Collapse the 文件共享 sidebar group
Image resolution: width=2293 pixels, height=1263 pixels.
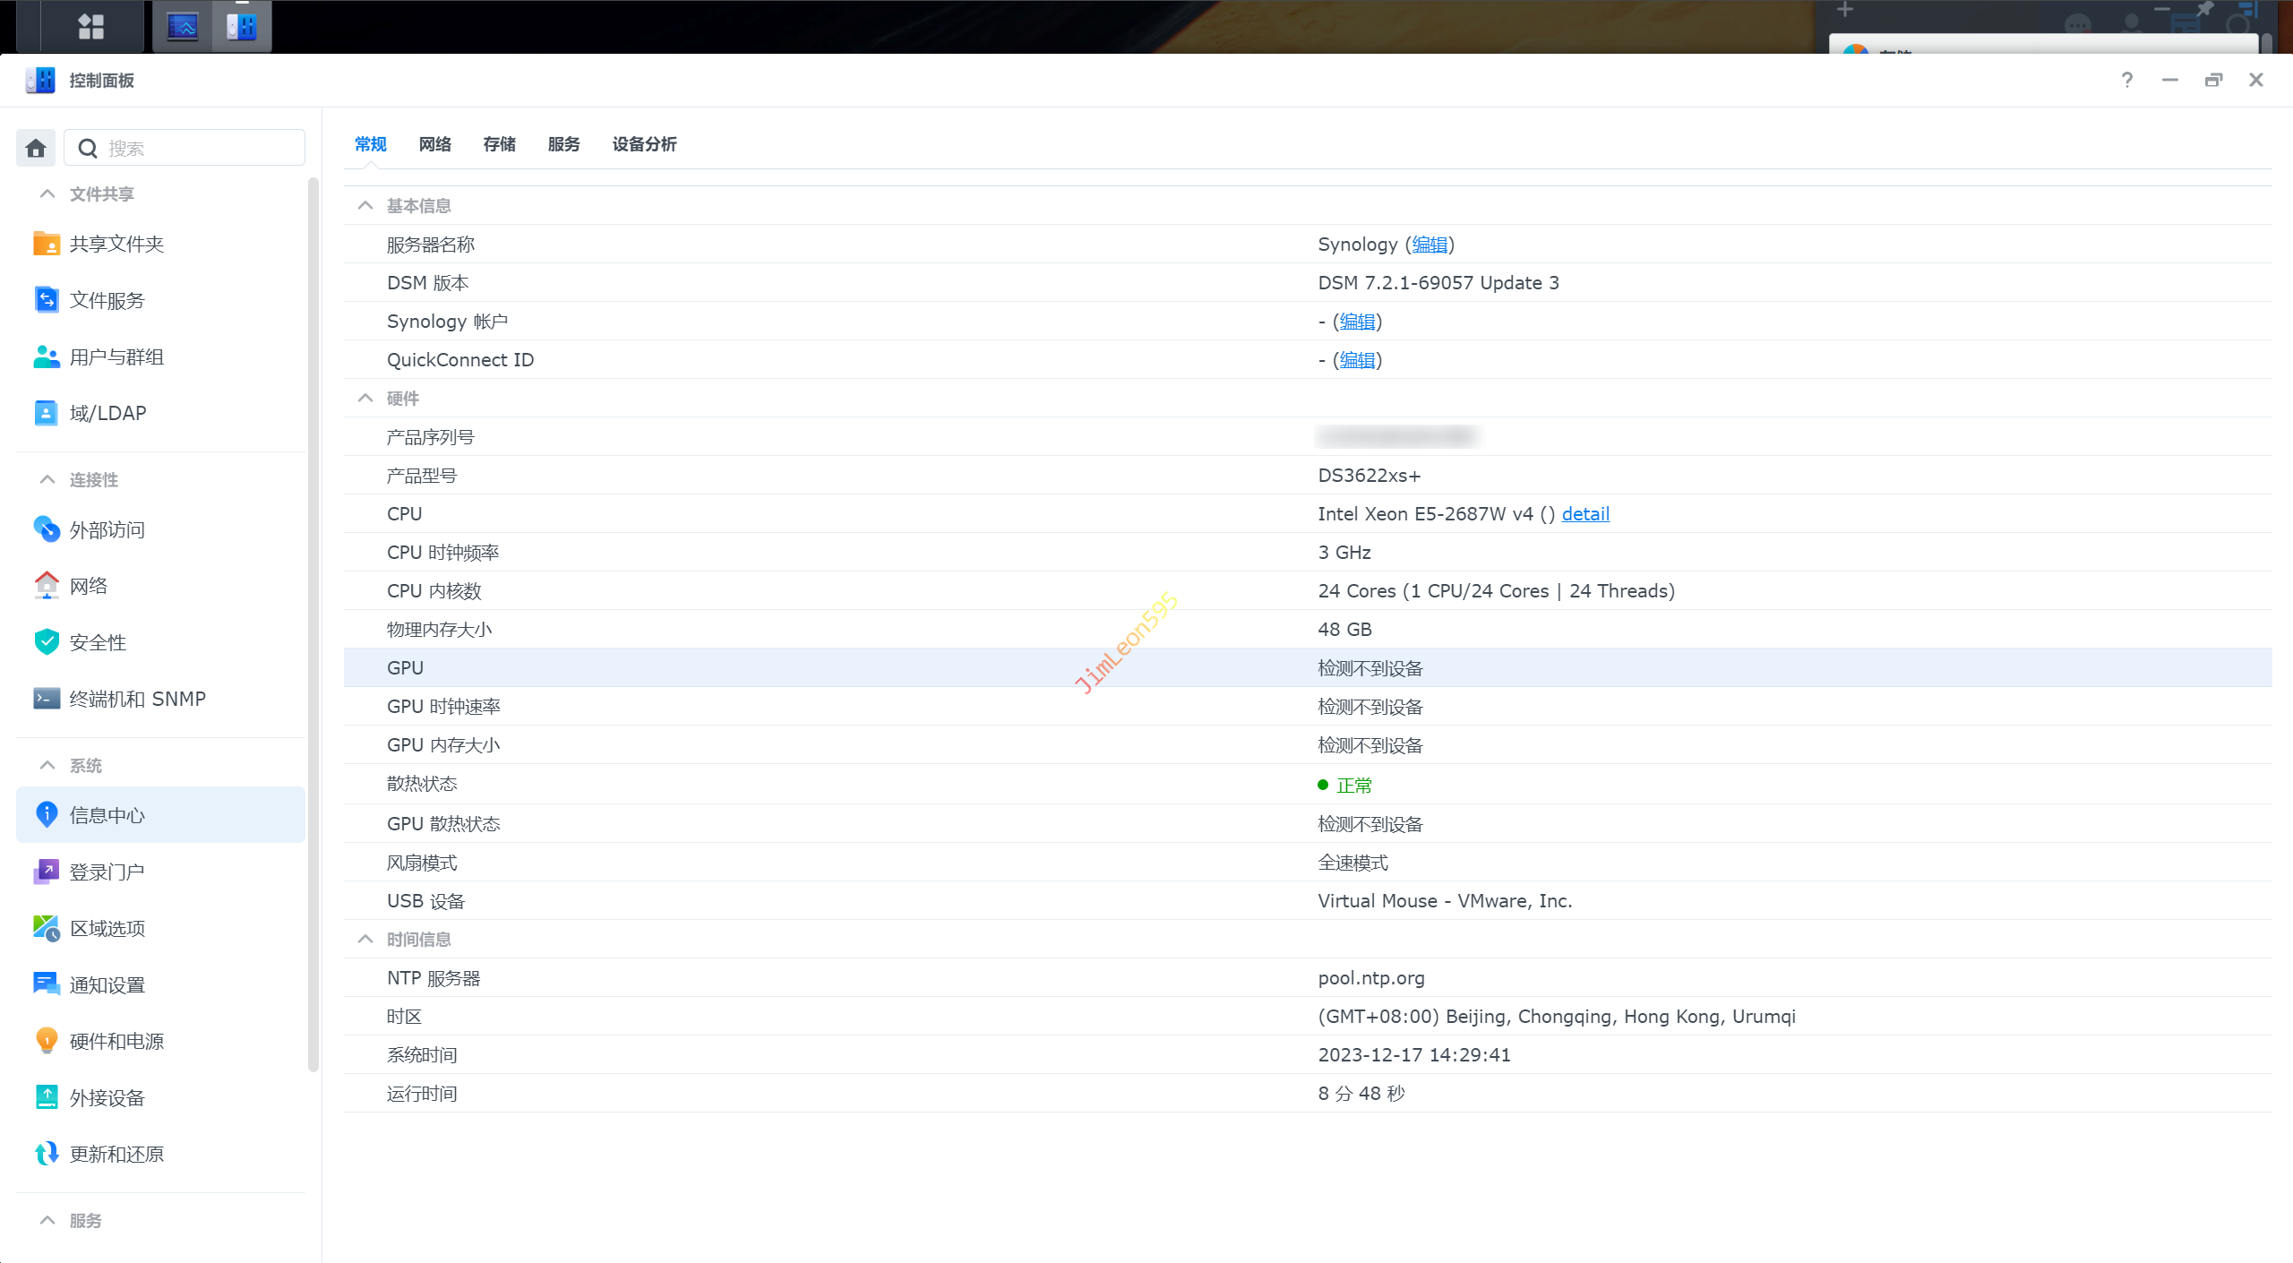pyautogui.click(x=47, y=194)
